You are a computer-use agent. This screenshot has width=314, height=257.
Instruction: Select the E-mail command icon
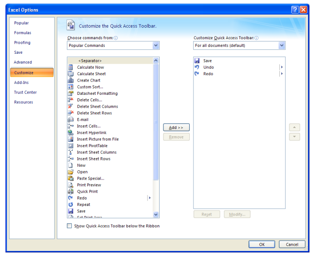coord(71,120)
